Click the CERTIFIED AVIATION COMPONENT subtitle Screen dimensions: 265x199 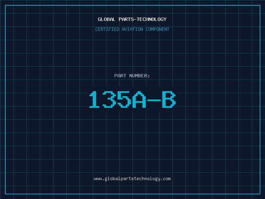pos(132,29)
